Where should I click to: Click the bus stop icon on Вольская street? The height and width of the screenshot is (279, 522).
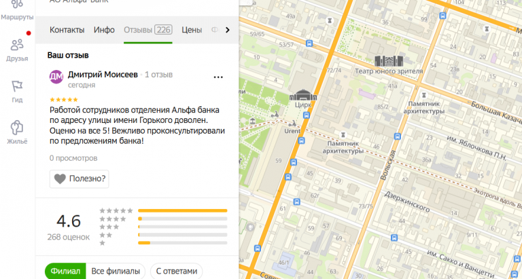coord(397,136)
